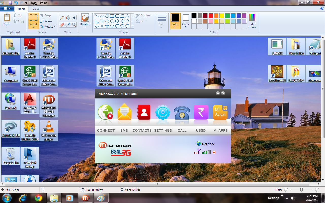Open the shape Fill dropdown
The height and width of the screenshot is (203, 325).
pos(141,21)
